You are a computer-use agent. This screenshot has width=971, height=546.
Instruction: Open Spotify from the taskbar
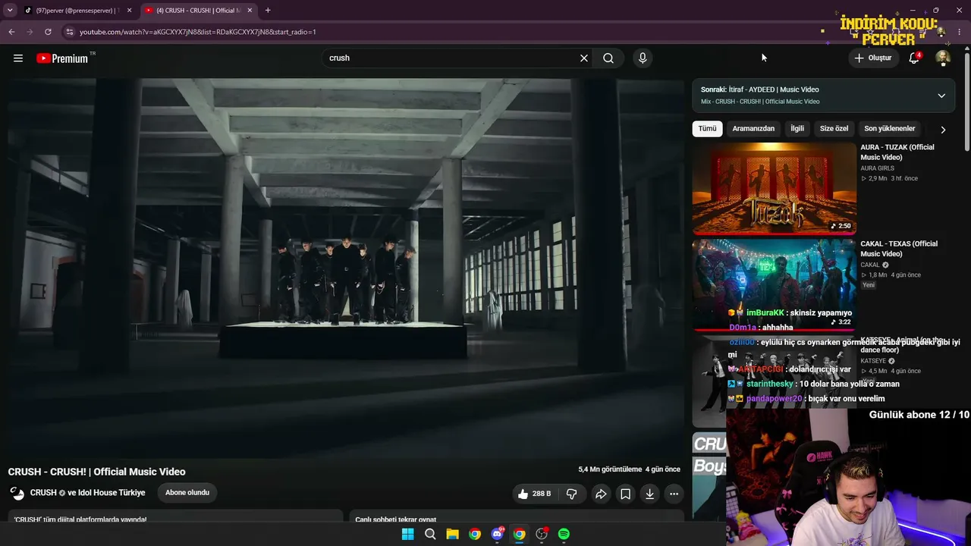coord(564,534)
